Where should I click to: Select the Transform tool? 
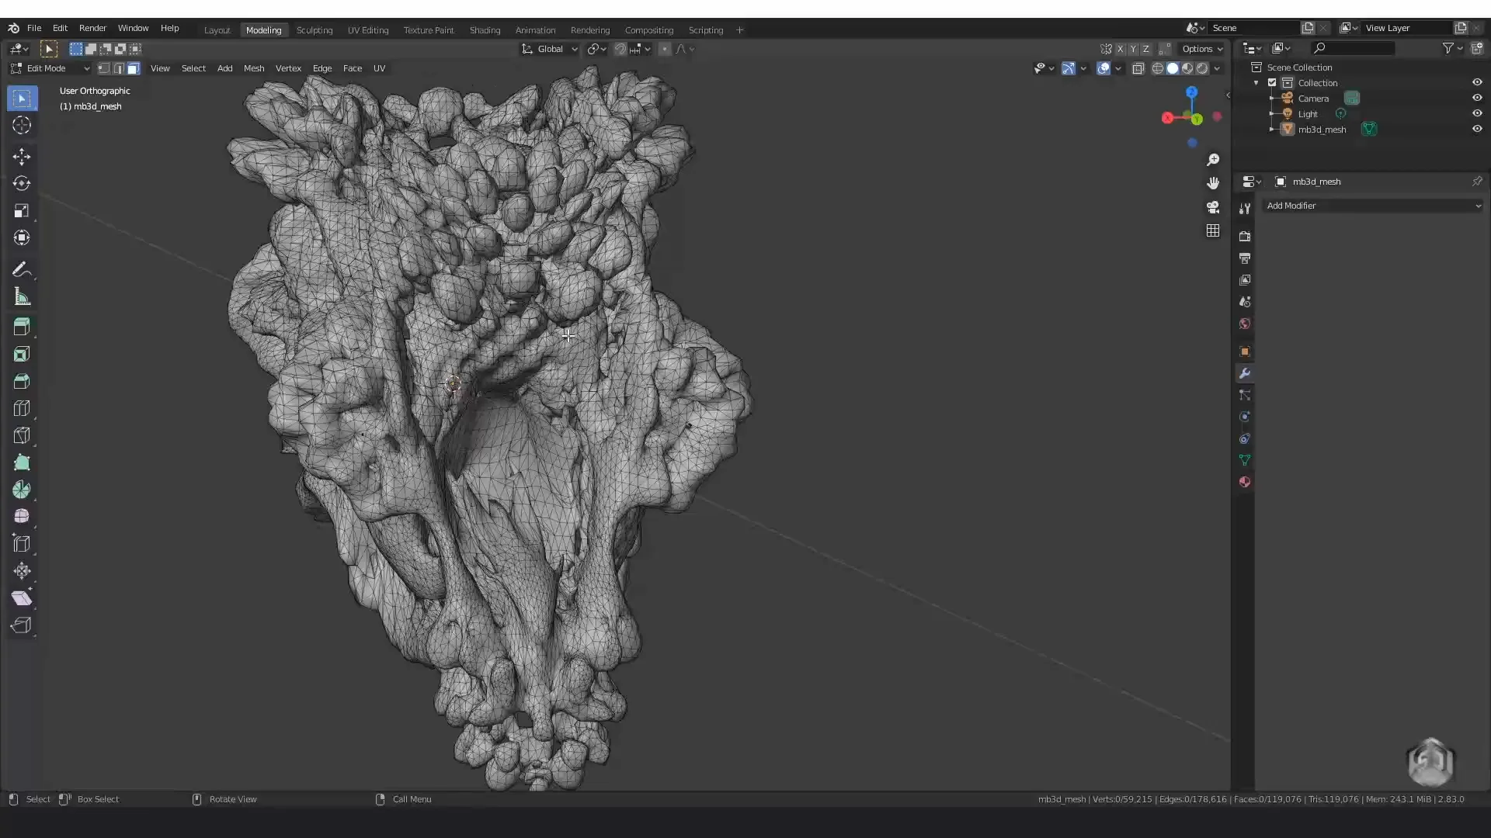point(22,237)
